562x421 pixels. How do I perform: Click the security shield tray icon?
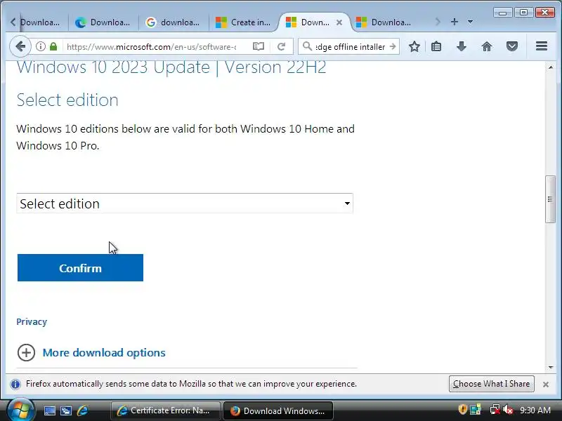[463, 409]
